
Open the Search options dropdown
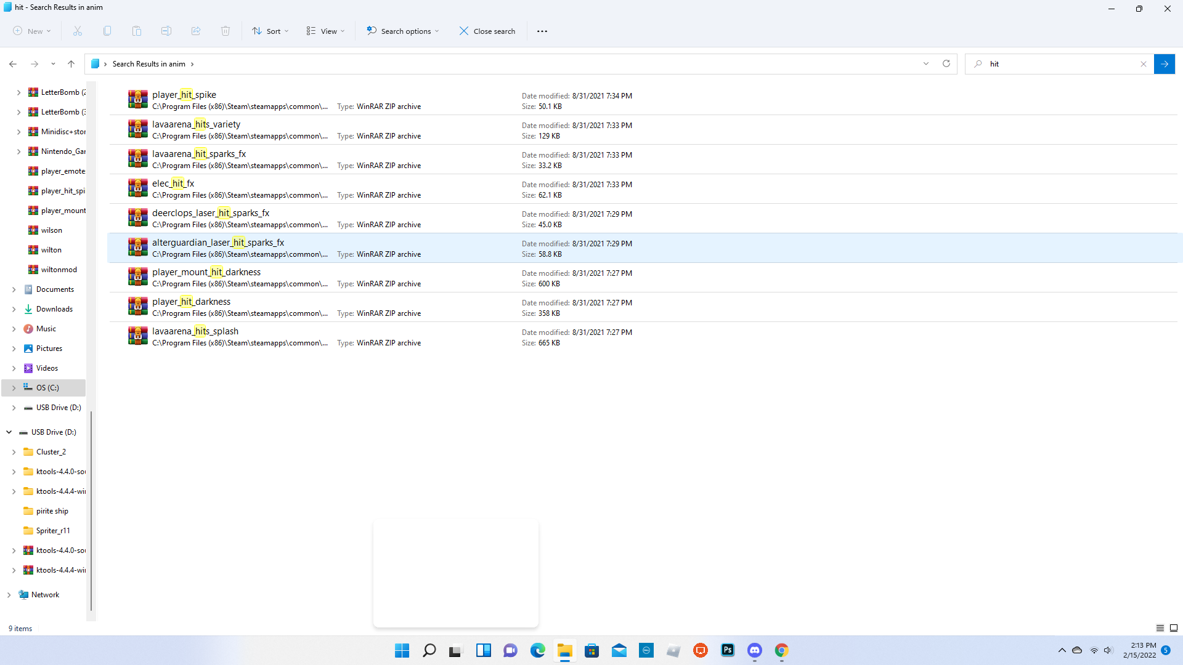403,31
